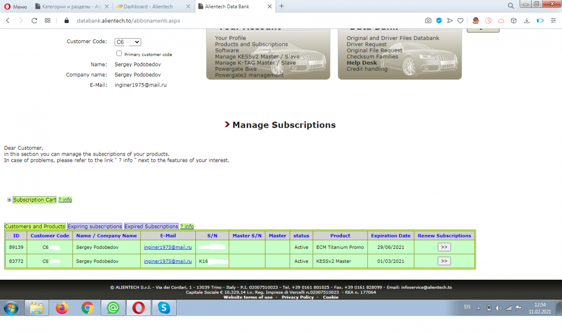Open Checksum Families link
The height and width of the screenshot is (334, 562).
click(x=372, y=57)
